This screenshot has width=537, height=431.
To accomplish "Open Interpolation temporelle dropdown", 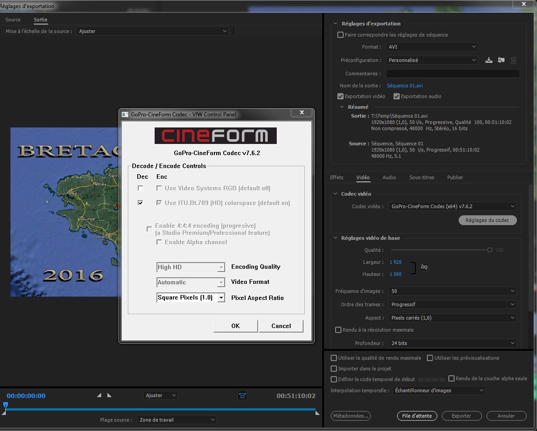I will point(439,390).
